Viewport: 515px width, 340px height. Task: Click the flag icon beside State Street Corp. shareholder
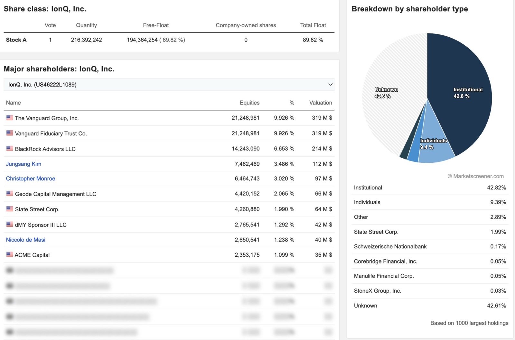10,209
